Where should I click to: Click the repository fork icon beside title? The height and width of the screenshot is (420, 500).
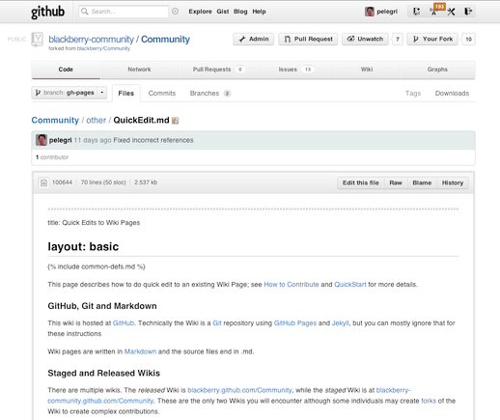(38, 40)
